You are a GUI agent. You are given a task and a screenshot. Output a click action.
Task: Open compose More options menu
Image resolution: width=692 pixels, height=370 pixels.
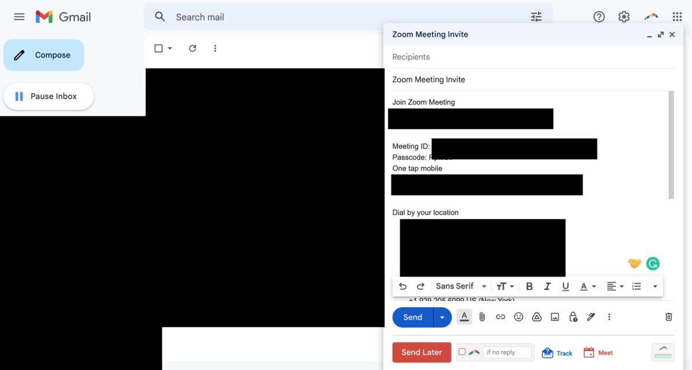[x=609, y=317]
